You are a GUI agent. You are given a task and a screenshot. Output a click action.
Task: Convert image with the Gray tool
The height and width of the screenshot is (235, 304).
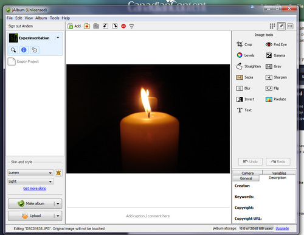(274, 66)
